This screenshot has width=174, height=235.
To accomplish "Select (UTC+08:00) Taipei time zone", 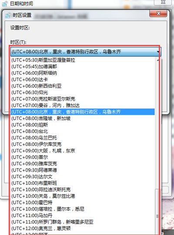I will (82, 131).
